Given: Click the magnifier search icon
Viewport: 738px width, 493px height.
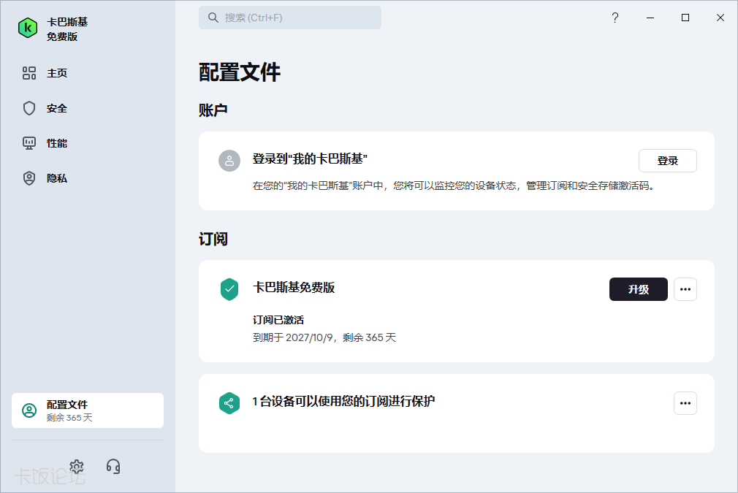Looking at the screenshot, I should pyautogui.click(x=213, y=18).
